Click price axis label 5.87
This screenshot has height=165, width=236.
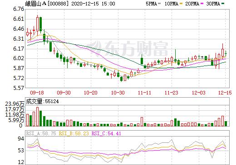coord(19,68)
